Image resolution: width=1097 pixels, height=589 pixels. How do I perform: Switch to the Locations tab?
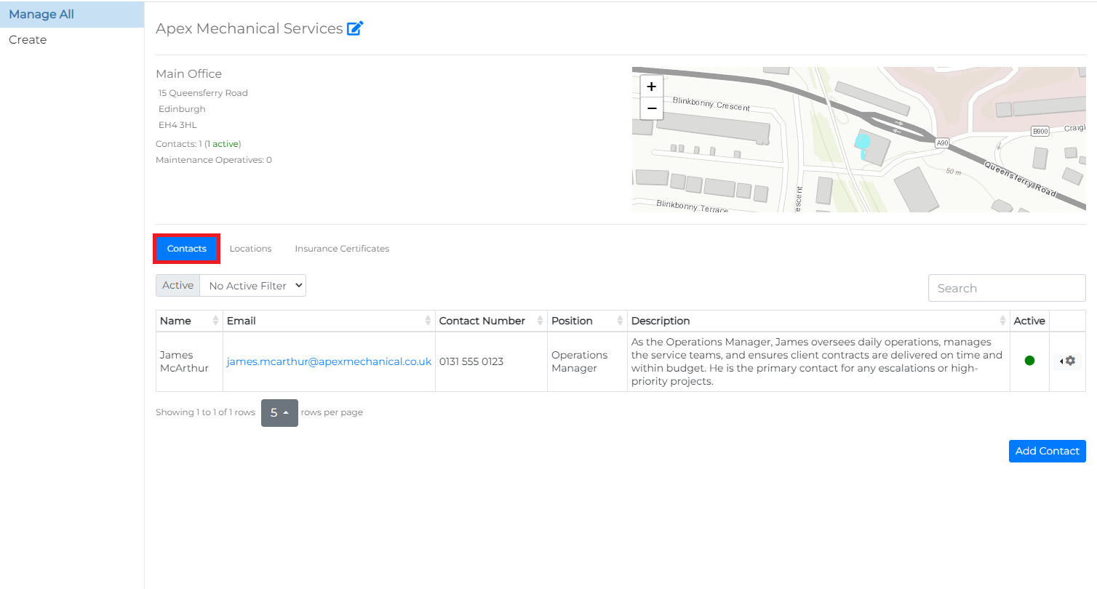(250, 249)
